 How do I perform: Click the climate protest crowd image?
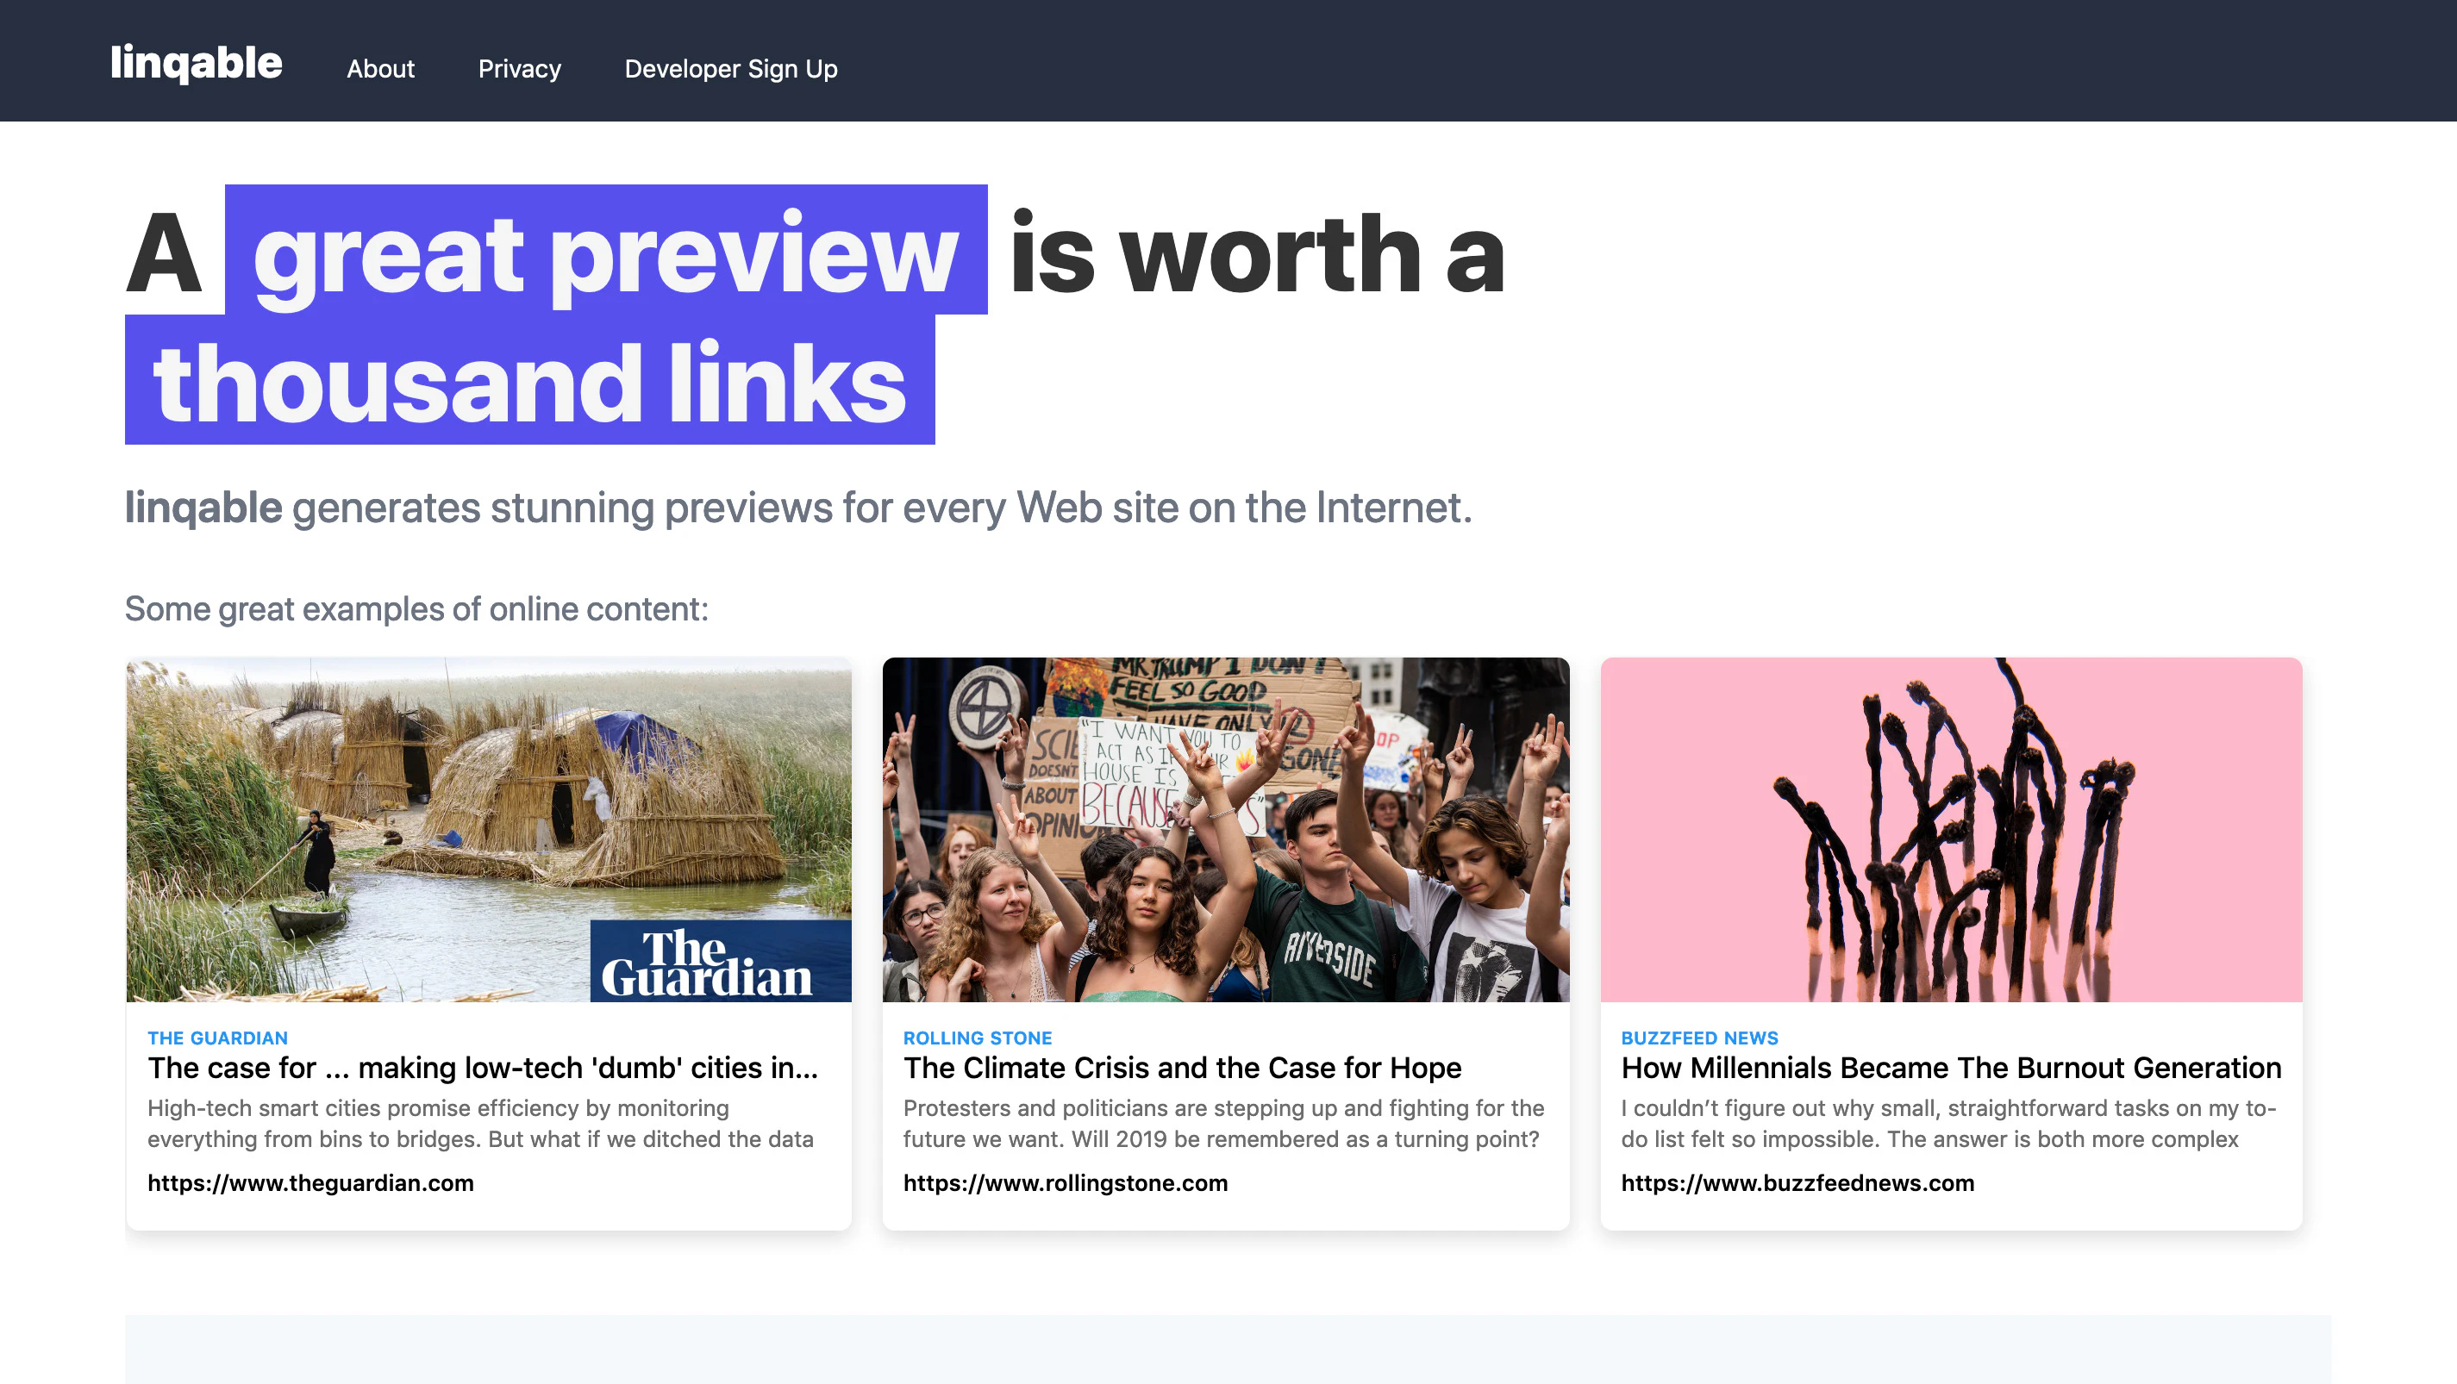point(1226,829)
